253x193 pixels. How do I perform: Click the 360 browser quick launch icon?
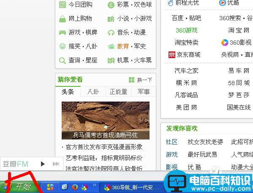[x=84, y=187]
